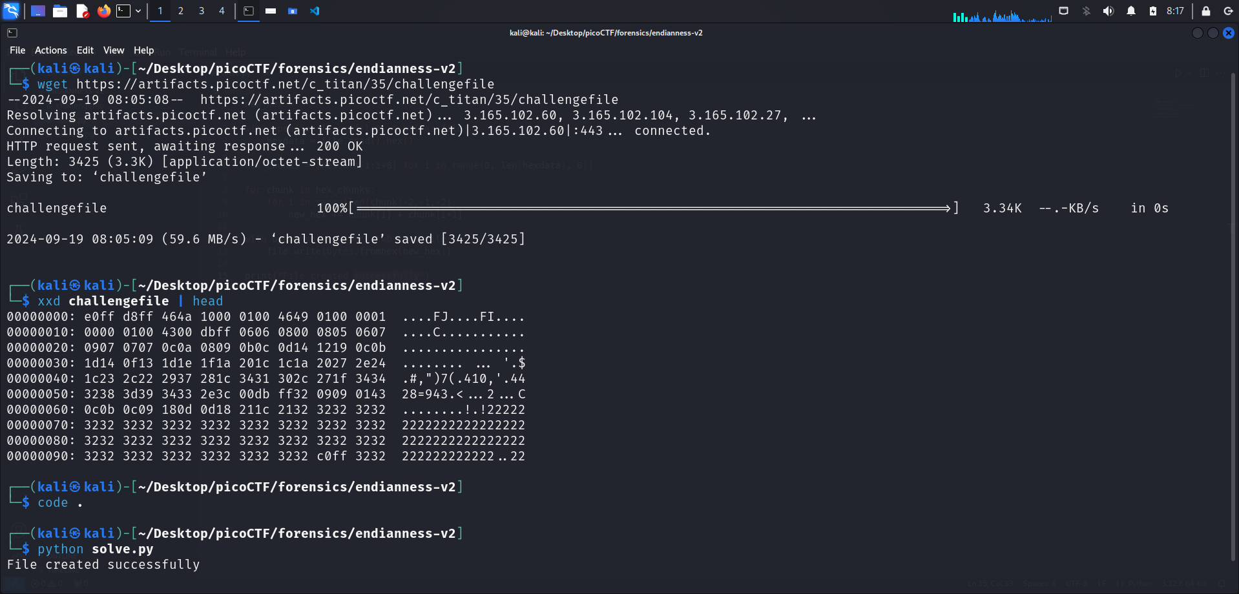Launch Firefox from the panel
The image size is (1239, 594).
click(x=103, y=11)
